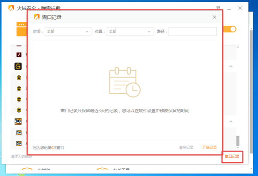Open the 窗口记录 link at bottom right

coord(232,157)
